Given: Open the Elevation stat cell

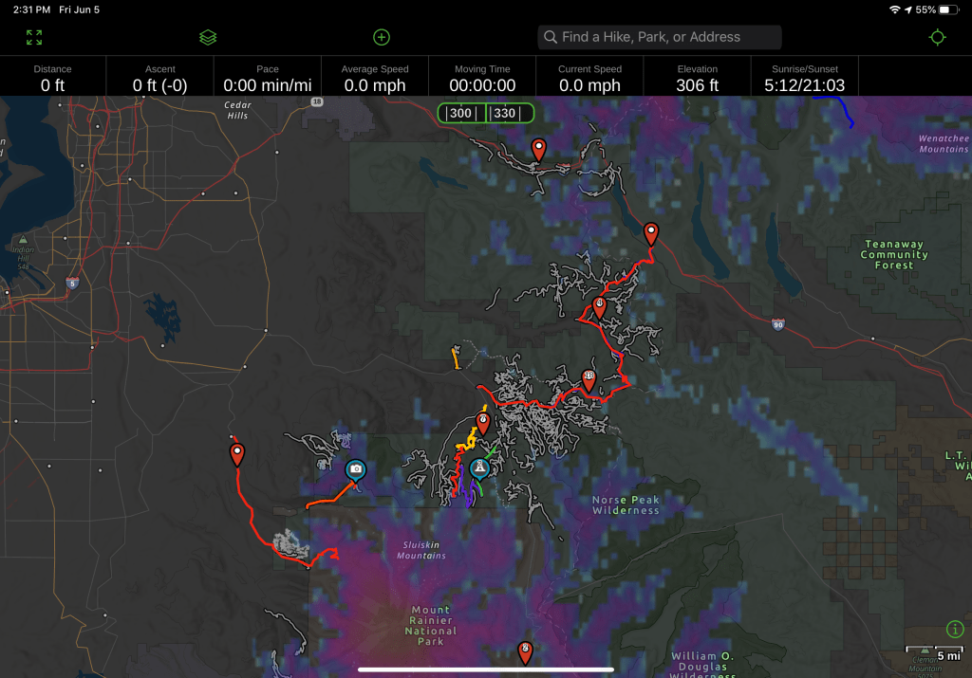Looking at the screenshot, I should click(x=698, y=78).
